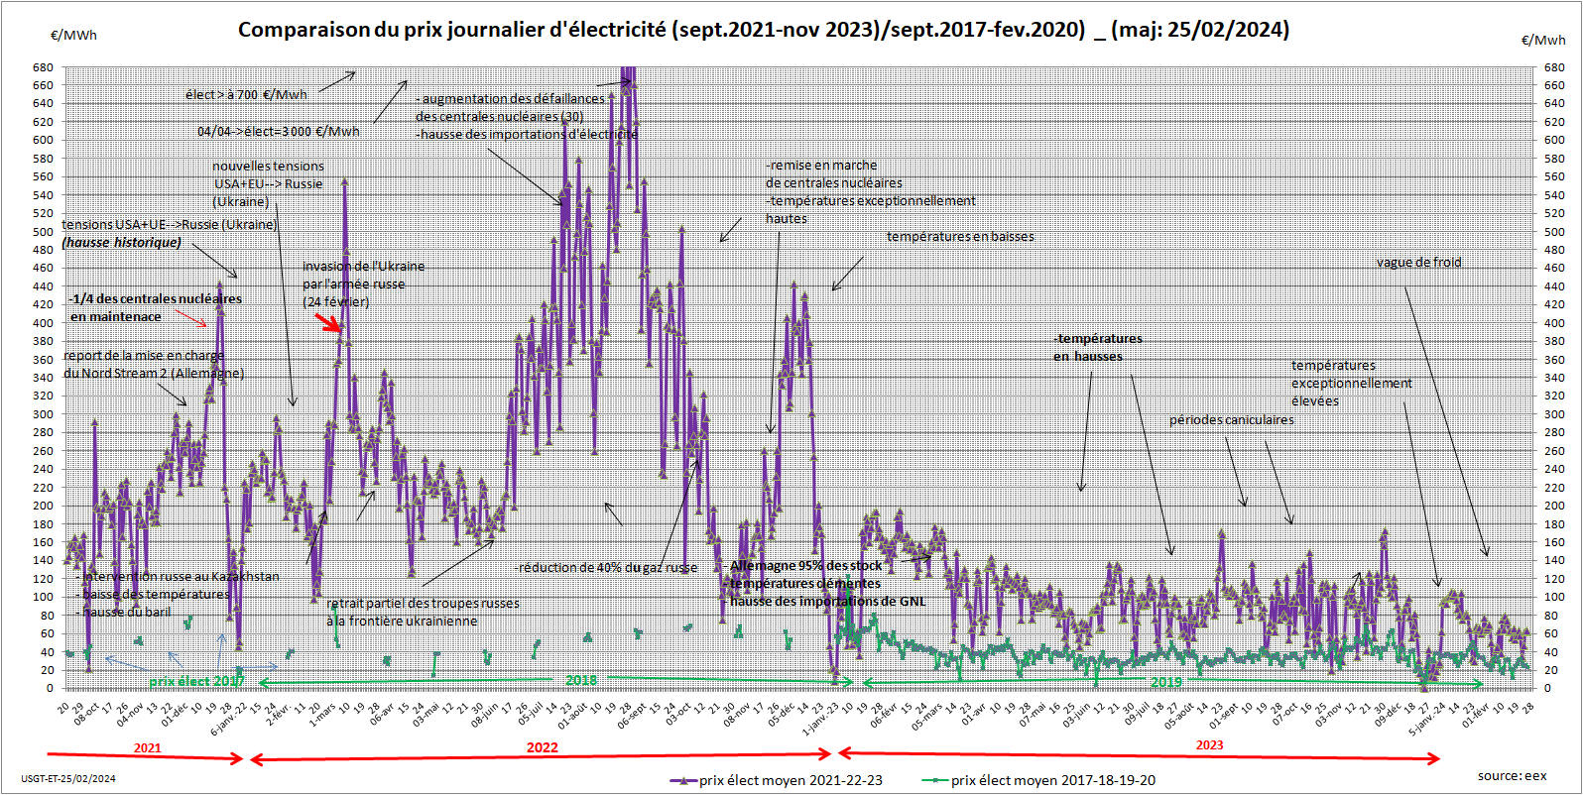Click x-axis date label '03-mai'

click(x=426, y=714)
